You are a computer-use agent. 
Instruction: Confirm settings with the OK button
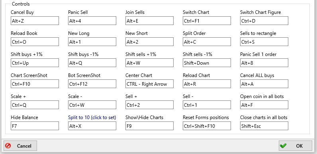(295, 146)
